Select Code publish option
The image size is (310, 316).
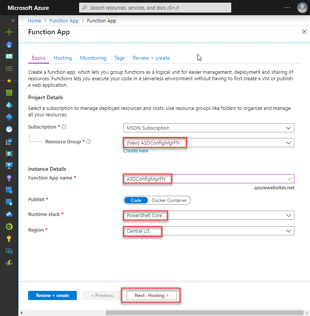[136, 200]
